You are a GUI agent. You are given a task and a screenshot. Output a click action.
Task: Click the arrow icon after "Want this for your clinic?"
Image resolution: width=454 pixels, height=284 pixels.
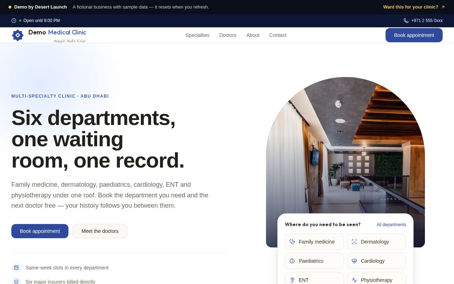coord(443,7)
